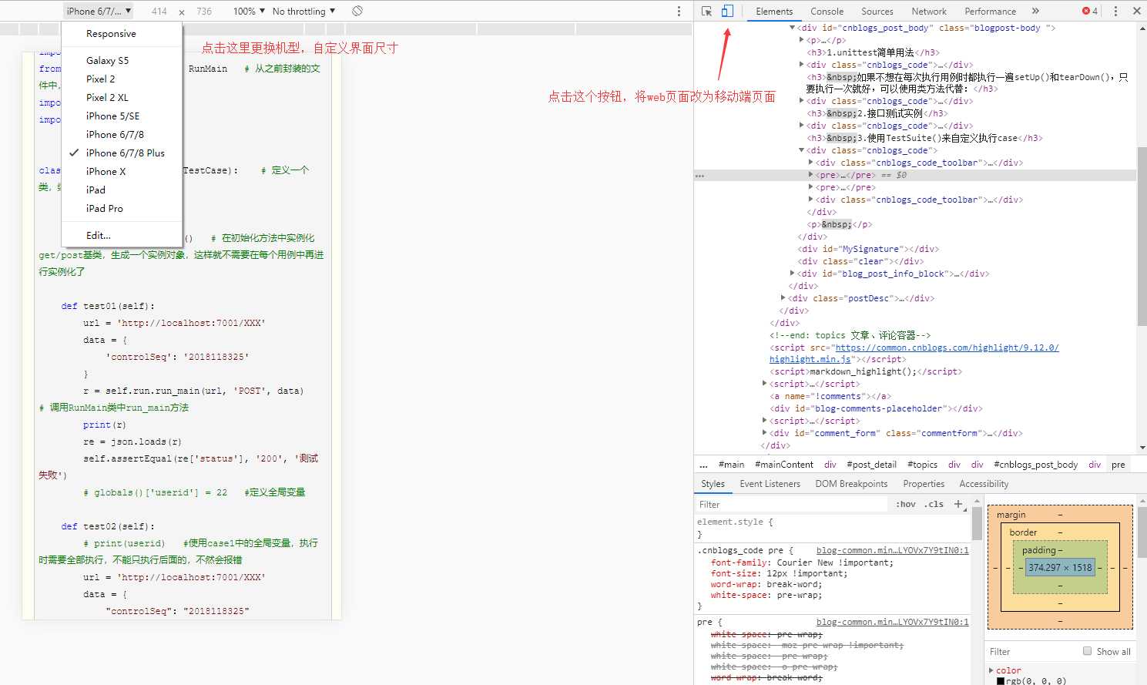Open the device model dropdown
1147x685 pixels.
click(x=99, y=11)
